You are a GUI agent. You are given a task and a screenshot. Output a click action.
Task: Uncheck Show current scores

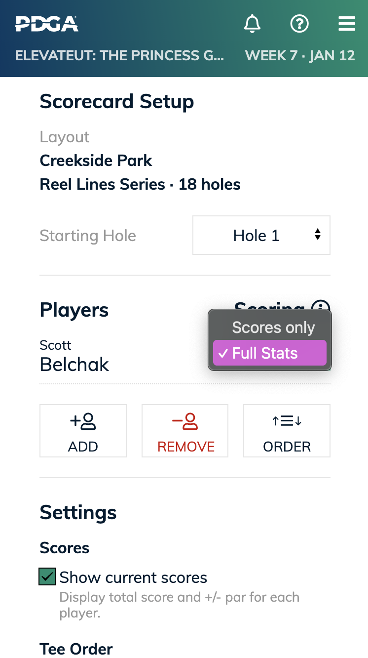[47, 576]
